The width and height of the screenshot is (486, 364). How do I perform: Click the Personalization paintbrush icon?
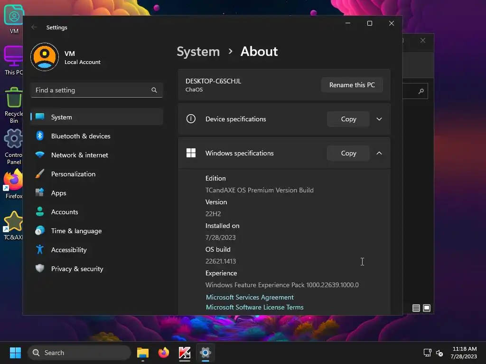click(x=40, y=173)
